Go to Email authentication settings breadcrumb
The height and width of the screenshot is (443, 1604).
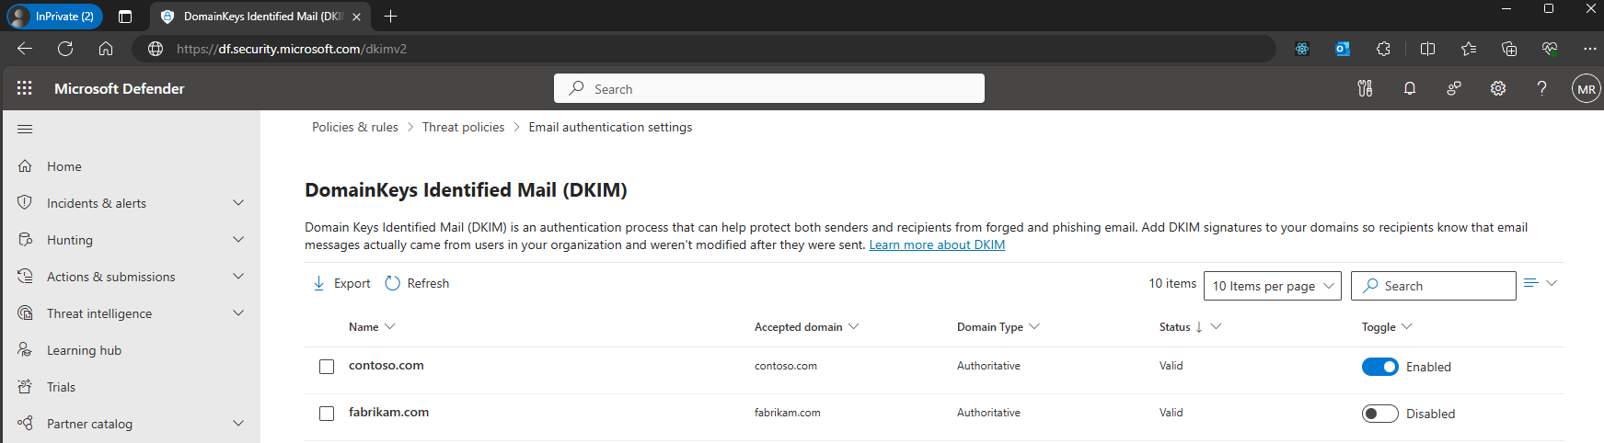(x=610, y=127)
